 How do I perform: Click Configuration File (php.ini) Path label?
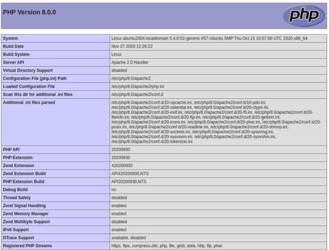point(35,78)
